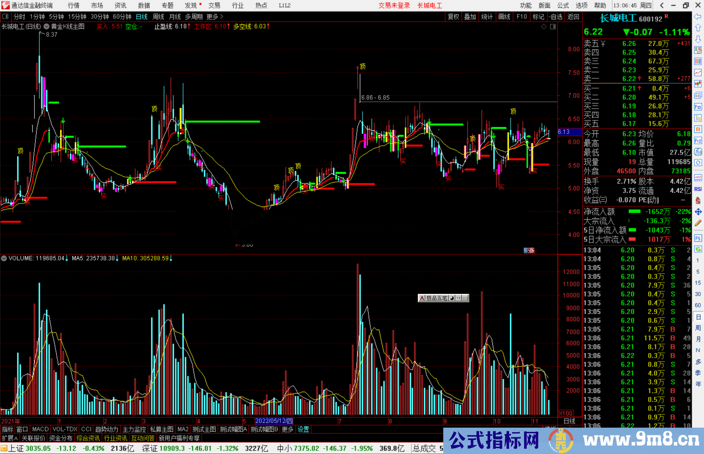
Task: Select the pencil drawing tool icon
Action: (698, 223)
